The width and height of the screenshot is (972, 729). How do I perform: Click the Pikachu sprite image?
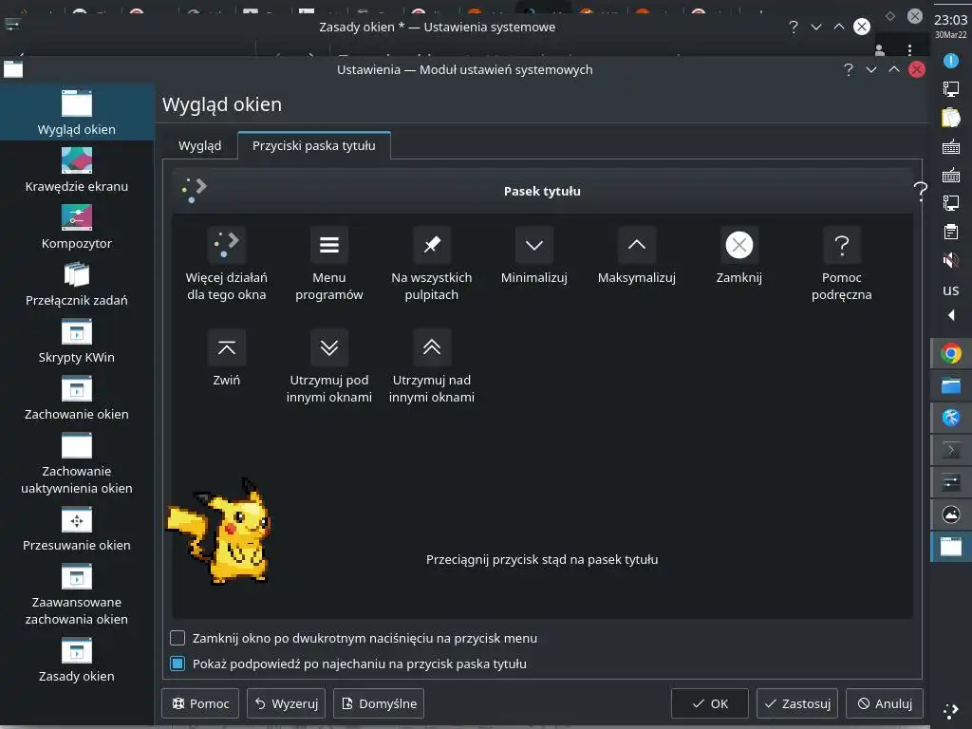pos(219,532)
